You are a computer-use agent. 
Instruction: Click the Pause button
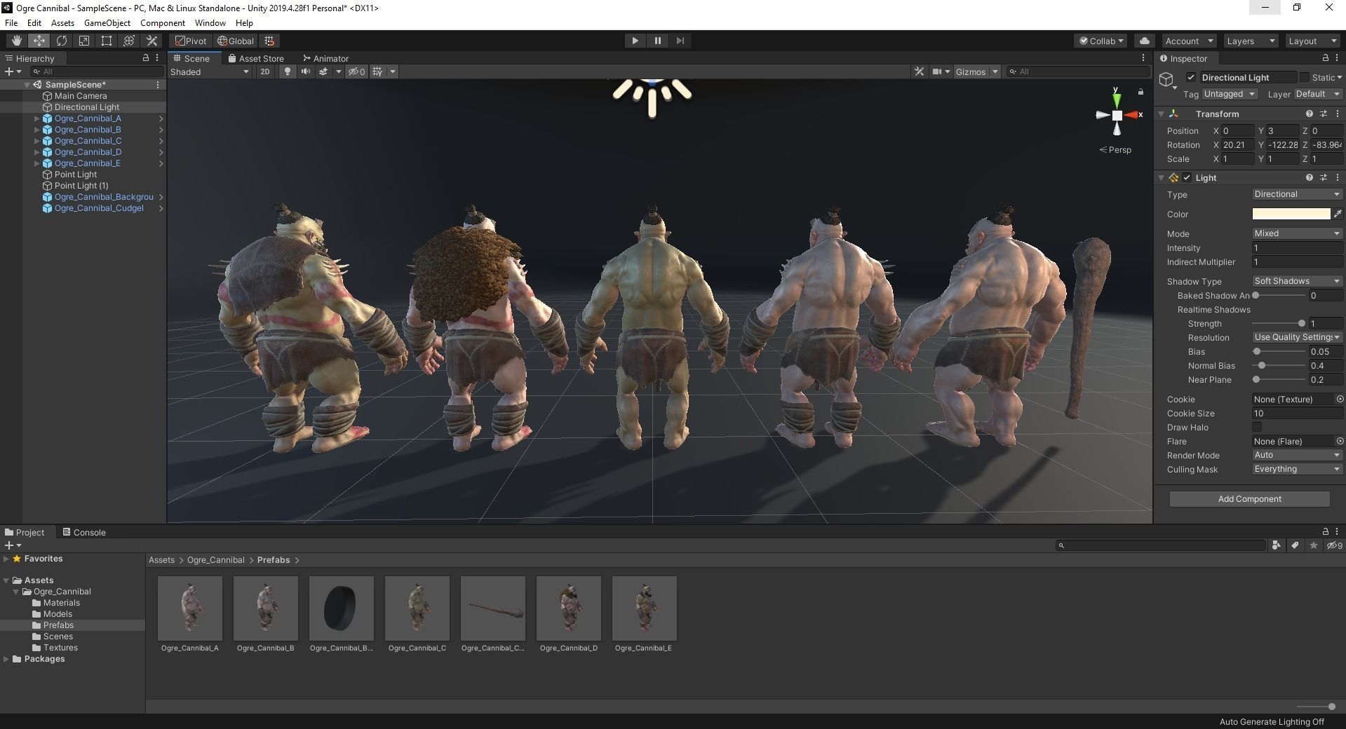[657, 41]
